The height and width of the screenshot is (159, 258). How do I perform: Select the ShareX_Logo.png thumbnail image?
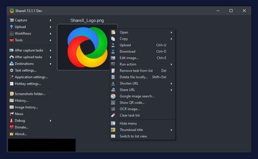point(87,47)
